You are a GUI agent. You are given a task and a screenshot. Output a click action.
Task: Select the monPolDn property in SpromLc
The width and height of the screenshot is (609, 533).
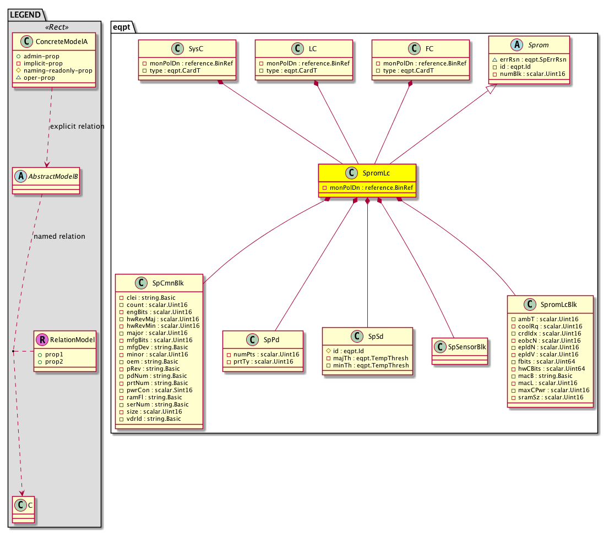[367, 188]
